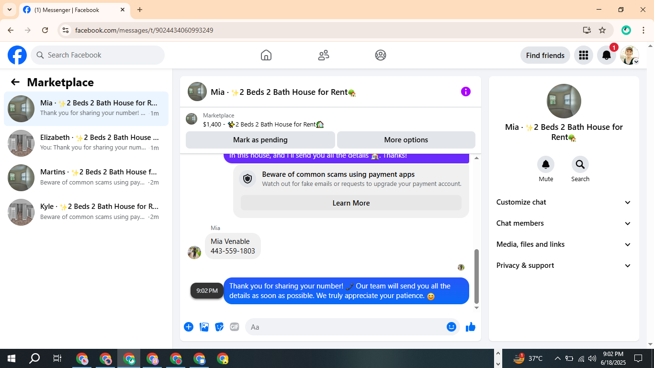Reload the page in the browser
The height and width of the screenshot is (368, 654).
45,30
